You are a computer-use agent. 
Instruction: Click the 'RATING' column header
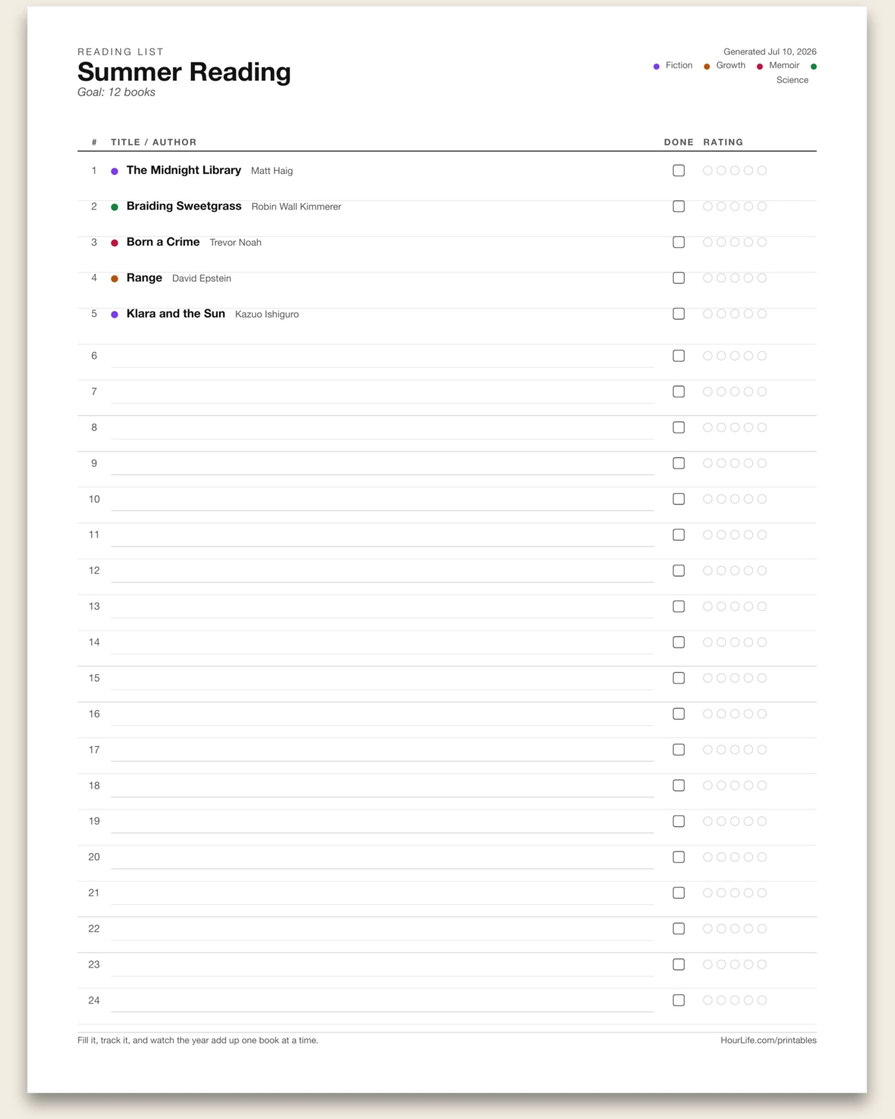point(723,142)
